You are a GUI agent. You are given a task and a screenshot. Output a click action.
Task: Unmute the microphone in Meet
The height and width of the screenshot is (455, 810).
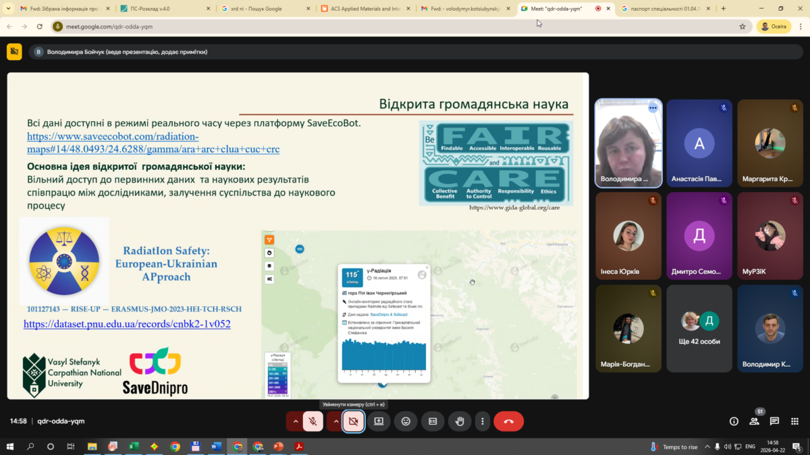tap(312, 421)
